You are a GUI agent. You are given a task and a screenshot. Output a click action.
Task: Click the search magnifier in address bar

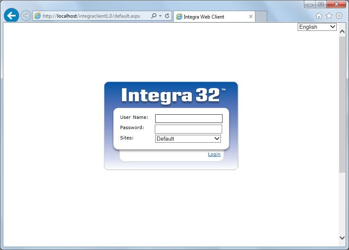154,16
